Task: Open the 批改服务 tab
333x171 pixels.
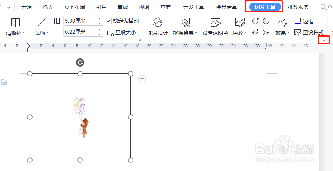Action: pos(298,7)
